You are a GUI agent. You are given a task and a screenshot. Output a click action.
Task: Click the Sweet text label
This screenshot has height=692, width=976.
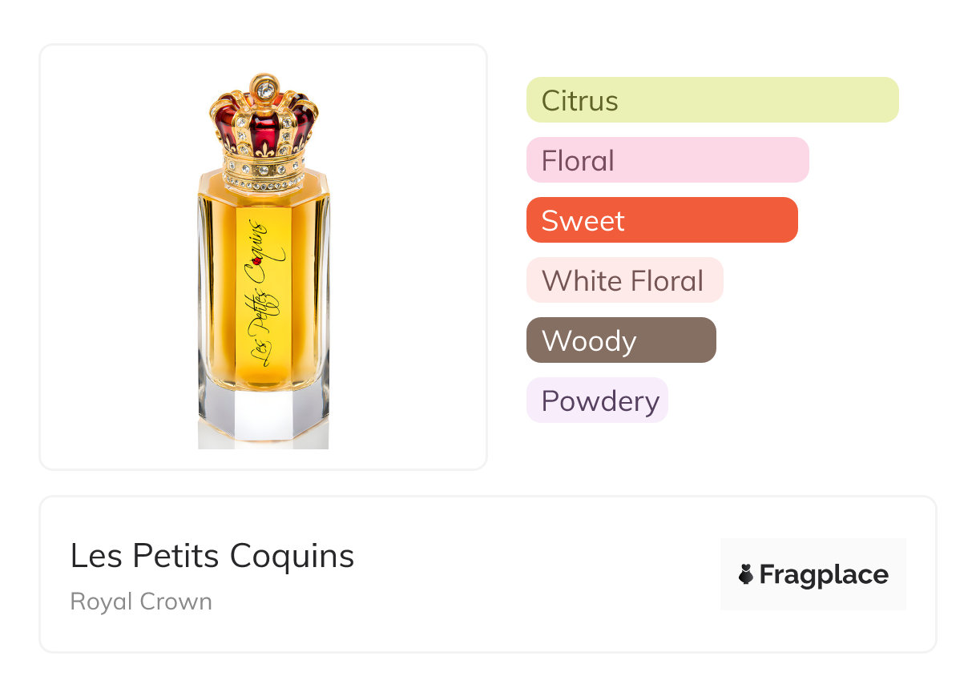click(583, 221)
